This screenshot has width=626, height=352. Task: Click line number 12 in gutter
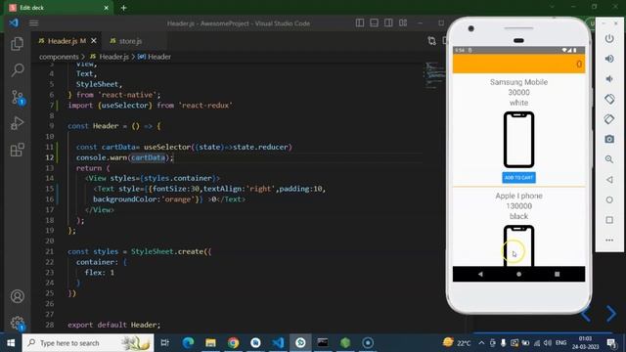[x=49, y=157]
